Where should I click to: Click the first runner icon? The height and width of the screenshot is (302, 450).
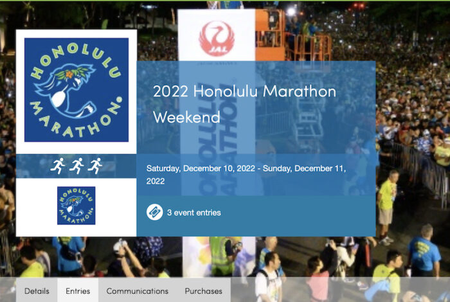(x=58, y=166)
